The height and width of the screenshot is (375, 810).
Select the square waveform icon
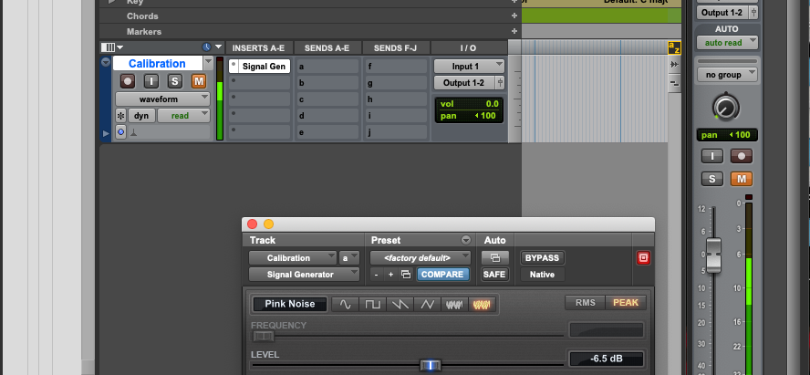pyautogui.click(x=372, y=304)
